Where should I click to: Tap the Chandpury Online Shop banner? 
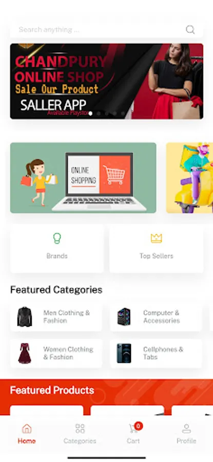(x=107, y=81)
